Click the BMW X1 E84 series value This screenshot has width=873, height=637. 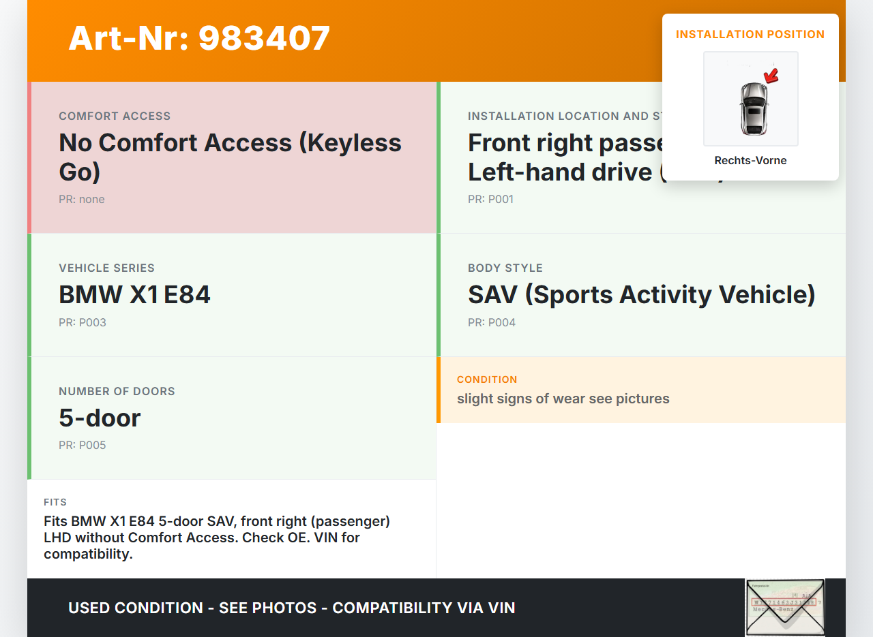point(134,294)
